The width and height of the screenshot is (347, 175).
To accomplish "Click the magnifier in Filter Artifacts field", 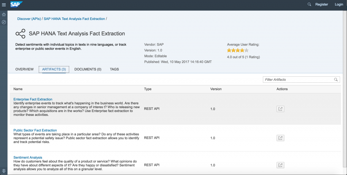I will 336,80.
